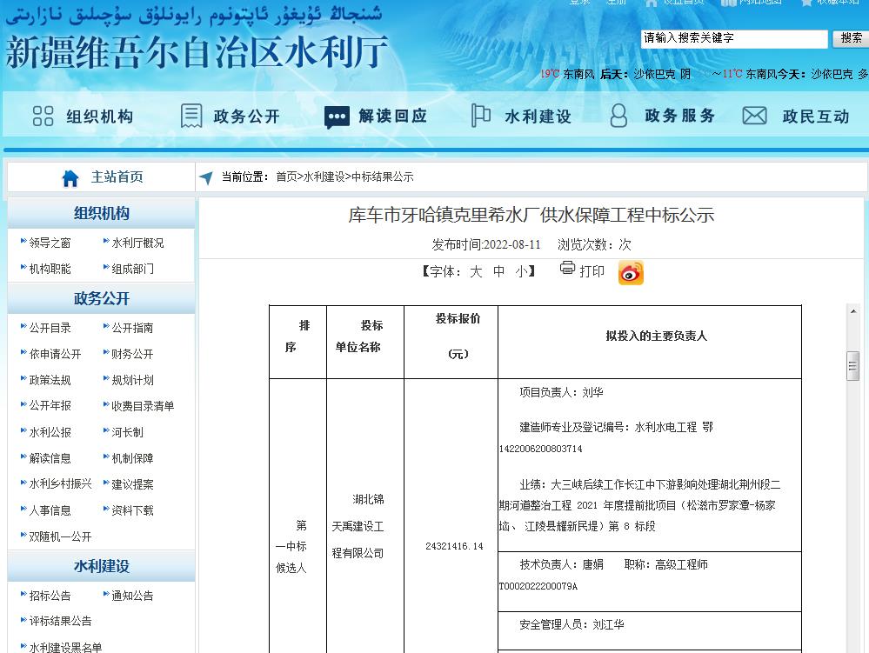Click inside the search keyword input box
The image size is (869, 653).
tap(733, 38)
